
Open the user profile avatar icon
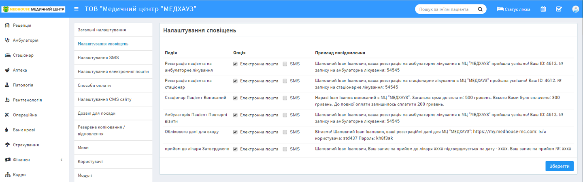click(575, 9)
